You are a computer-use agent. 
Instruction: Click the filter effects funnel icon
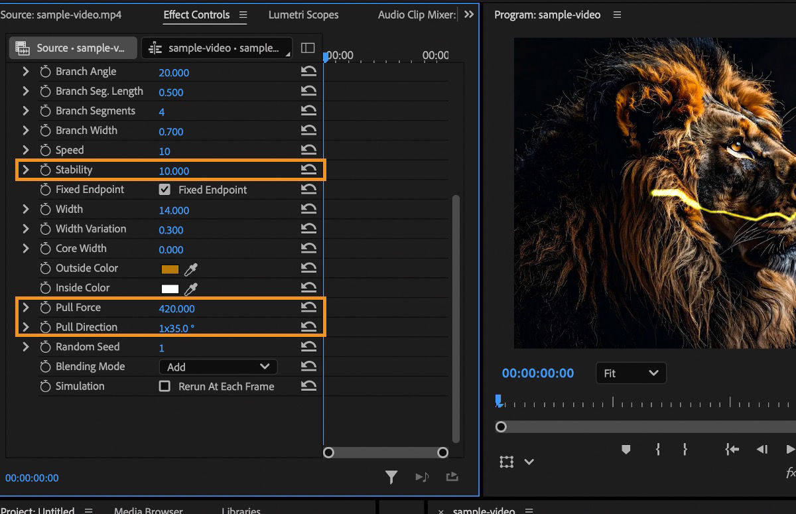(x=391, y=477)
